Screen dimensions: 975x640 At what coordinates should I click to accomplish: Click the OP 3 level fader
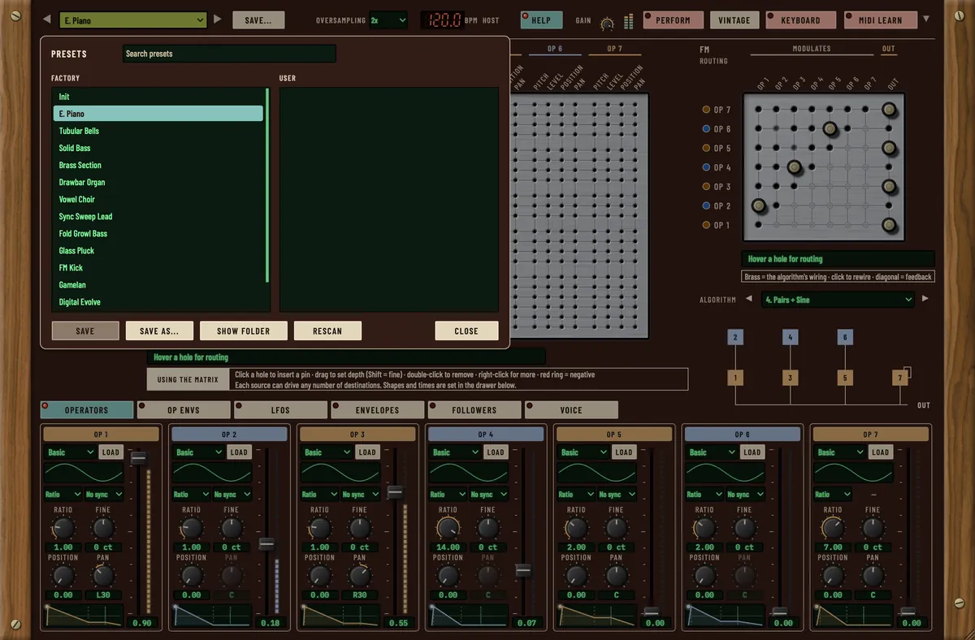tap(395, 491)
